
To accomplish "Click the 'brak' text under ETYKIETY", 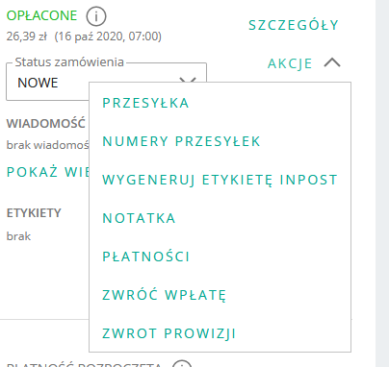I will point(18,236).
